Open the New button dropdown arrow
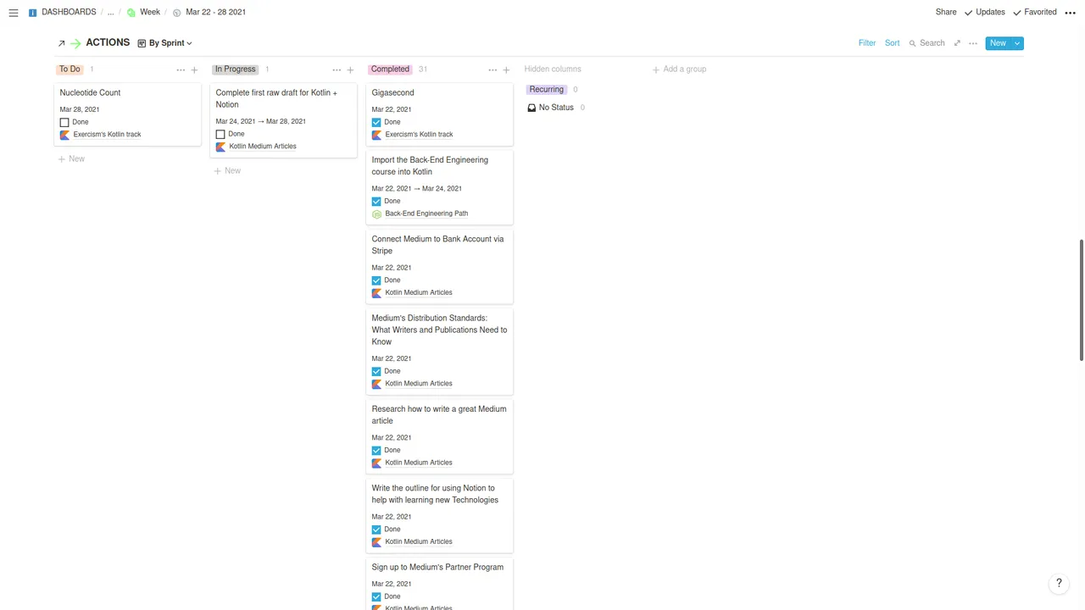Image resolution: width=1085 pixels, height=610 pixels. (x=1017, y=43)
